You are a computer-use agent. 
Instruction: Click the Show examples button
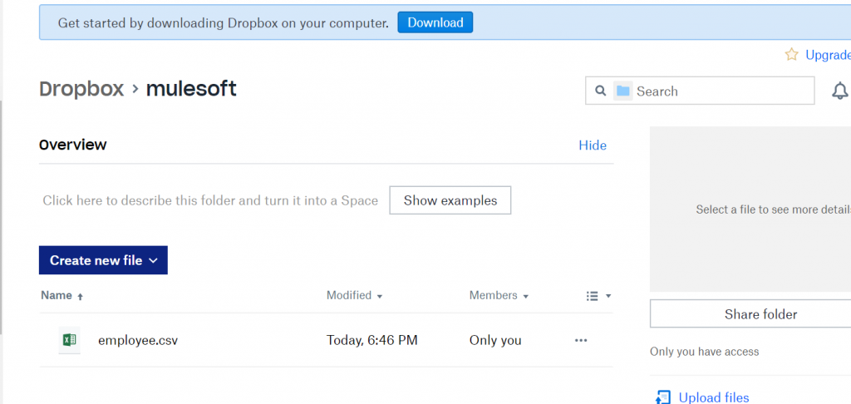point(450,200)
